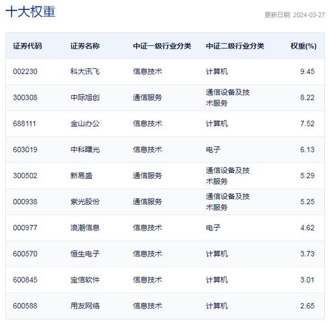Click weight value 2.65
This screenshot has width=328, height=324.
[x=307, y=306]
